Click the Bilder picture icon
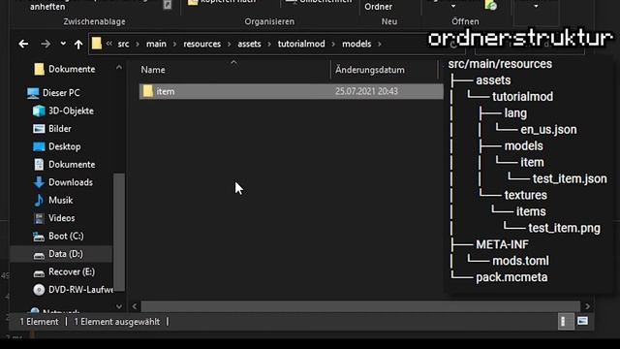620x349 pixels. click(x=39, y=129)
